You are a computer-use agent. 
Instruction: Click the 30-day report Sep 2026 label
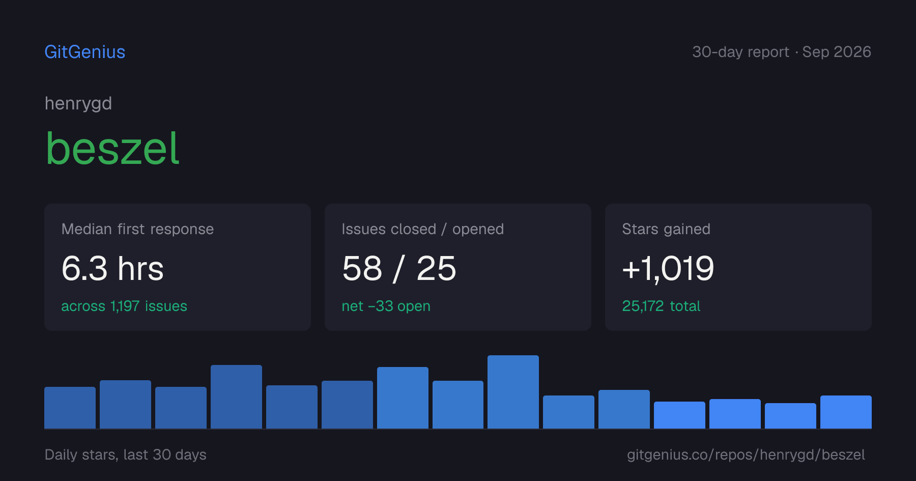click(782, 52)
